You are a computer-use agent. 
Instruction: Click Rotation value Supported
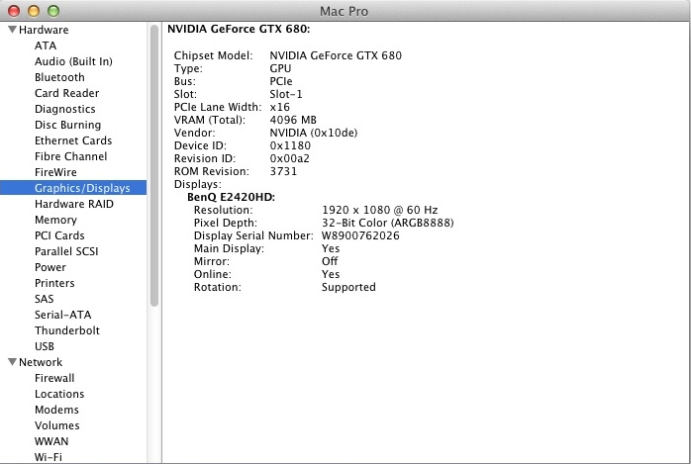[x=348, y=288]
